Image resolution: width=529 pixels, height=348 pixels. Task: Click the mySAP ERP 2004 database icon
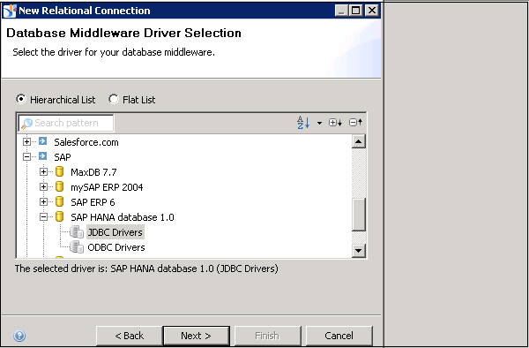[x=59, y=186]
